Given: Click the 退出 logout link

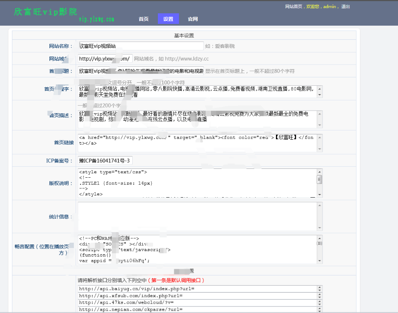Looking at the screenshot, I should tap(345, 7).
